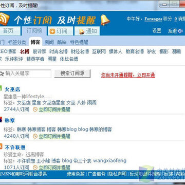Open 设置 settings link
This screenshot has width=185, height=185.
[x=157, y=31]
